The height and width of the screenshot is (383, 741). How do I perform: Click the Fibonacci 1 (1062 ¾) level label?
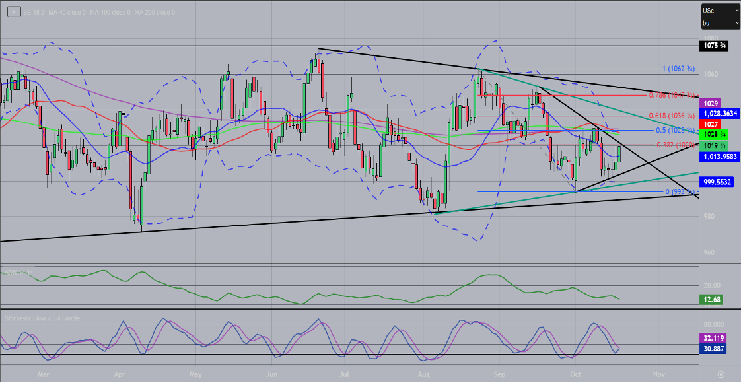tap(678, 69)
